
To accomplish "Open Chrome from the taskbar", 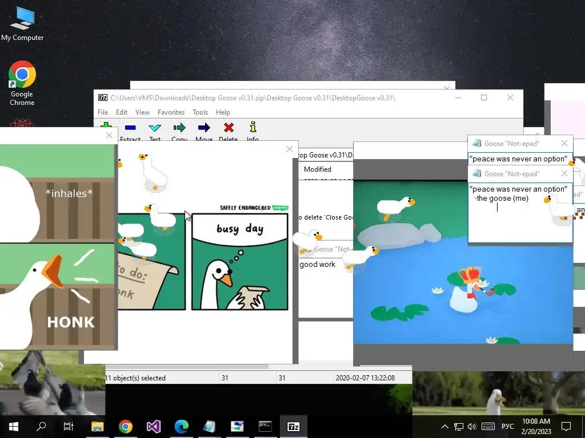I will [126, 427].
